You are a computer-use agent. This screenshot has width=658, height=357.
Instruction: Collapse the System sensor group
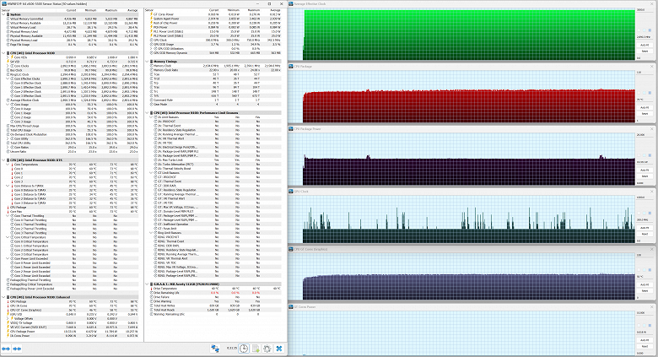click(3, 14)
